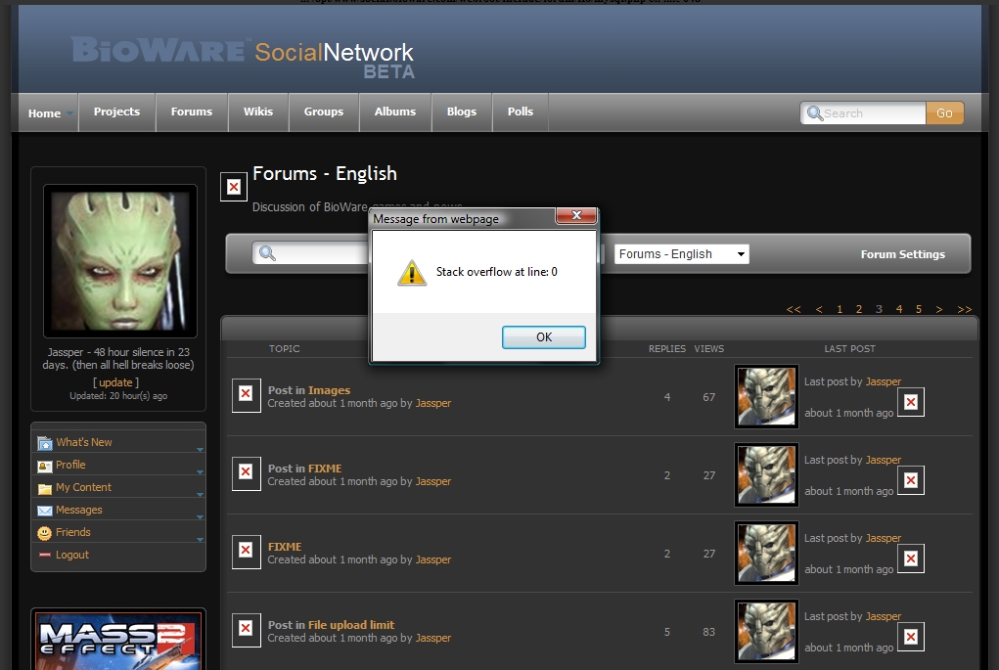
Task: Click the Go search button
Action: [x=944, y=113]
